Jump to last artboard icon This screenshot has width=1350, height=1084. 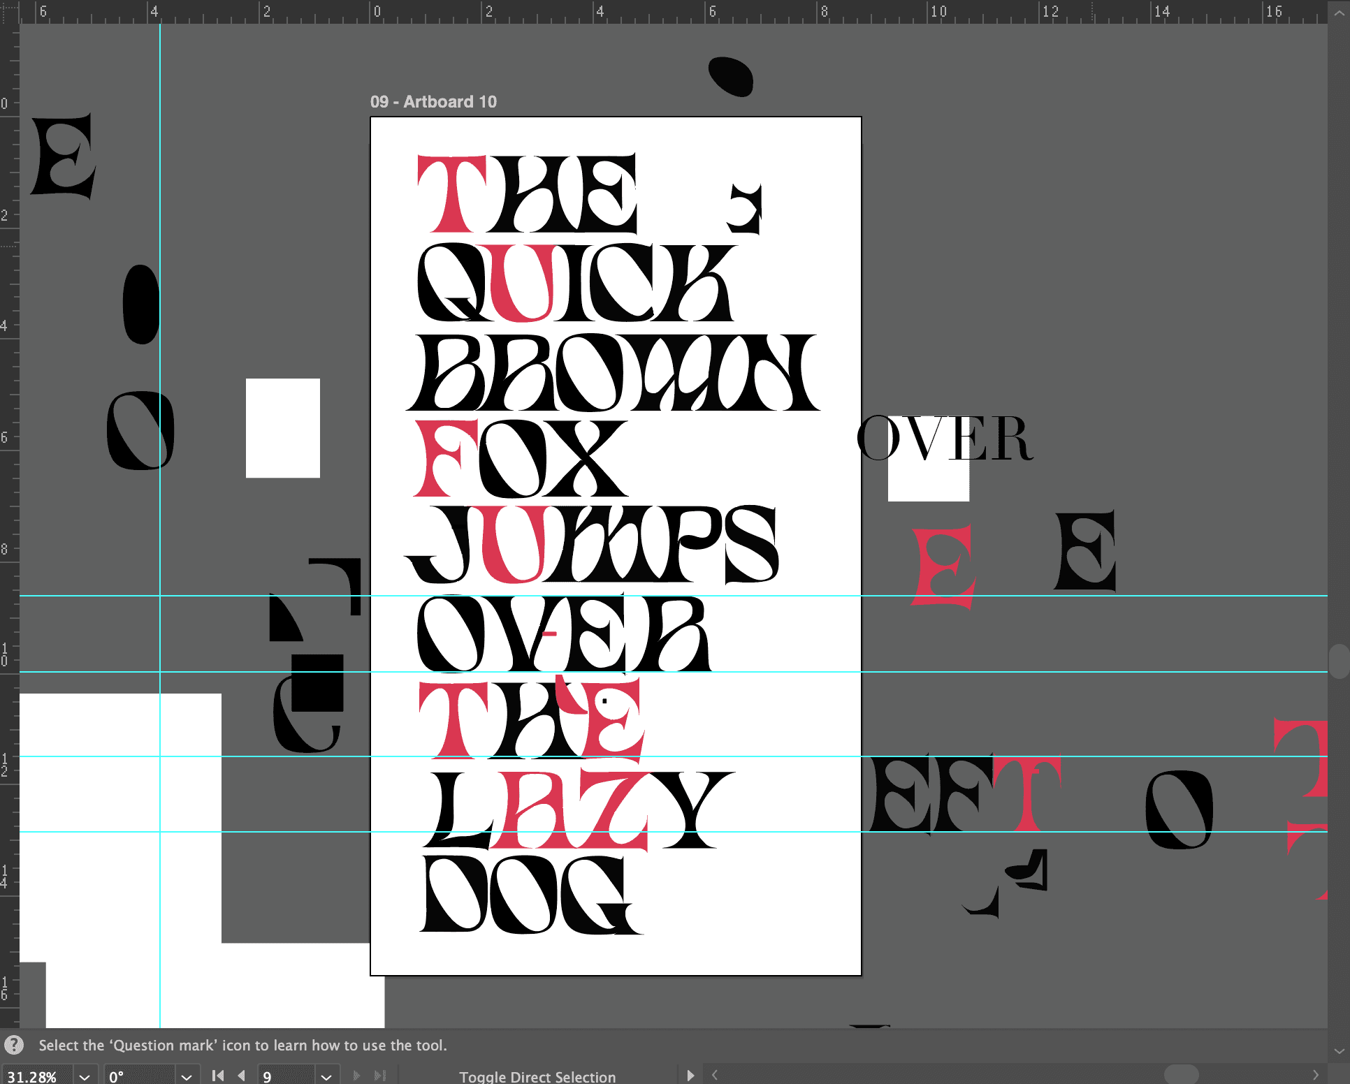tap(380, 1076)
